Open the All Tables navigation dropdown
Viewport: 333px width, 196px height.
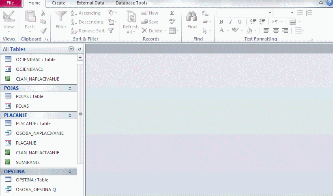(71, 49)
